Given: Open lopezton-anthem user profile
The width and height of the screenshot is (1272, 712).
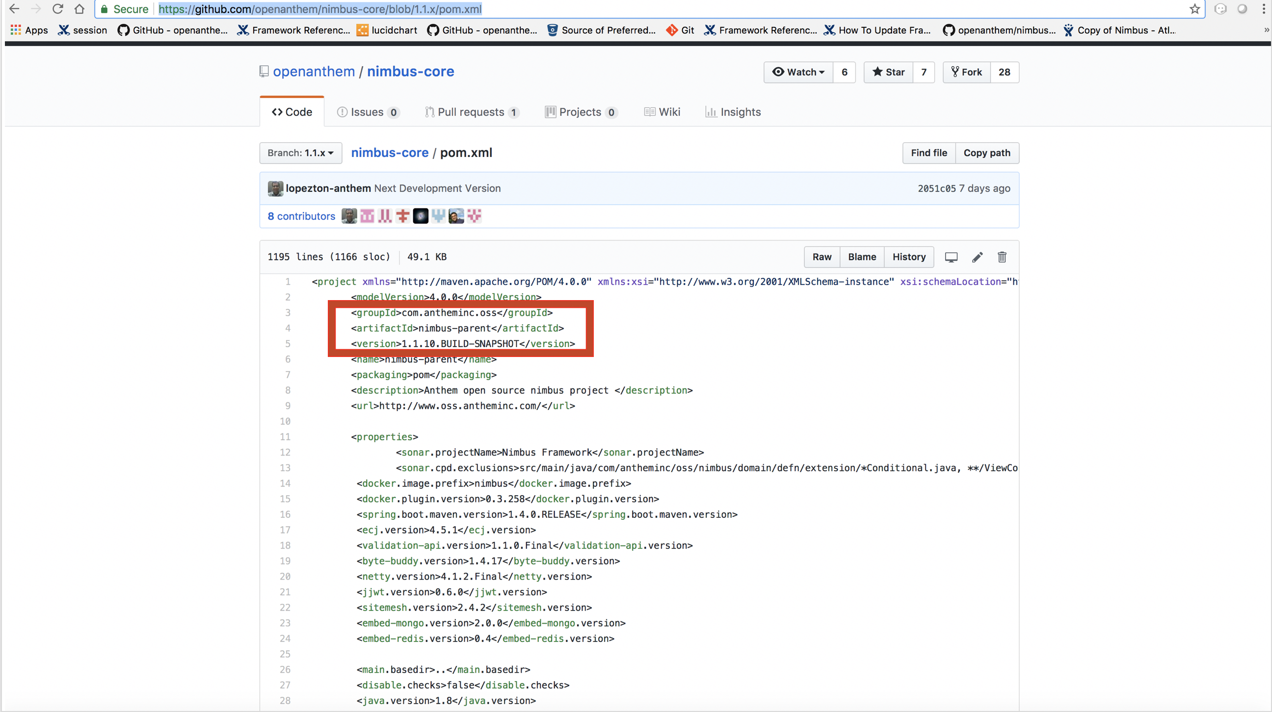Looking at the screenshot, I should (x=328, y=188).
